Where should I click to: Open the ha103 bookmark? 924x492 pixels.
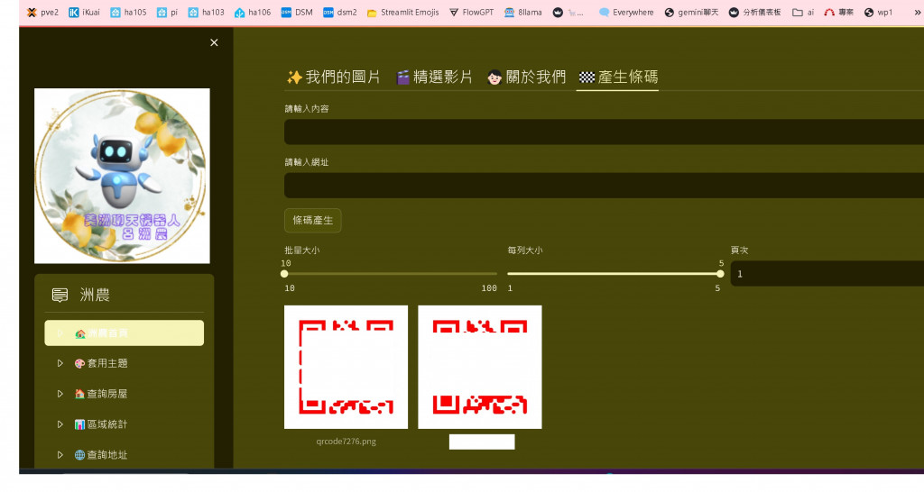point(207,13)
